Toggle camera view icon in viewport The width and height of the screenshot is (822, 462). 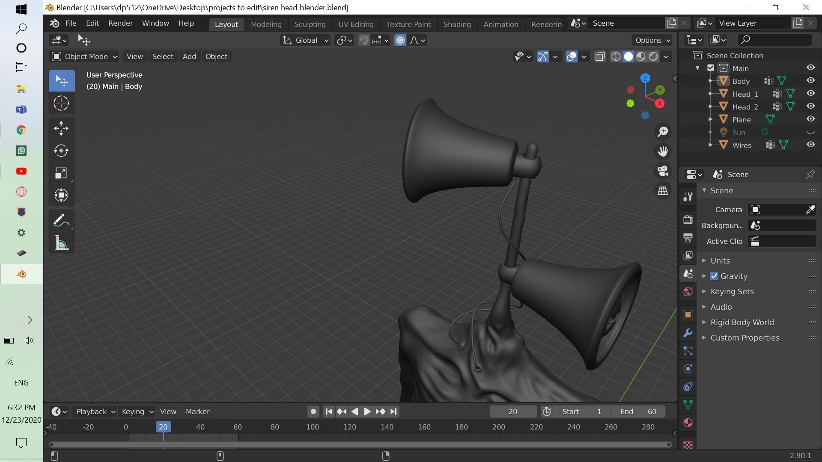pyautogui.click(x=663, y=171)
